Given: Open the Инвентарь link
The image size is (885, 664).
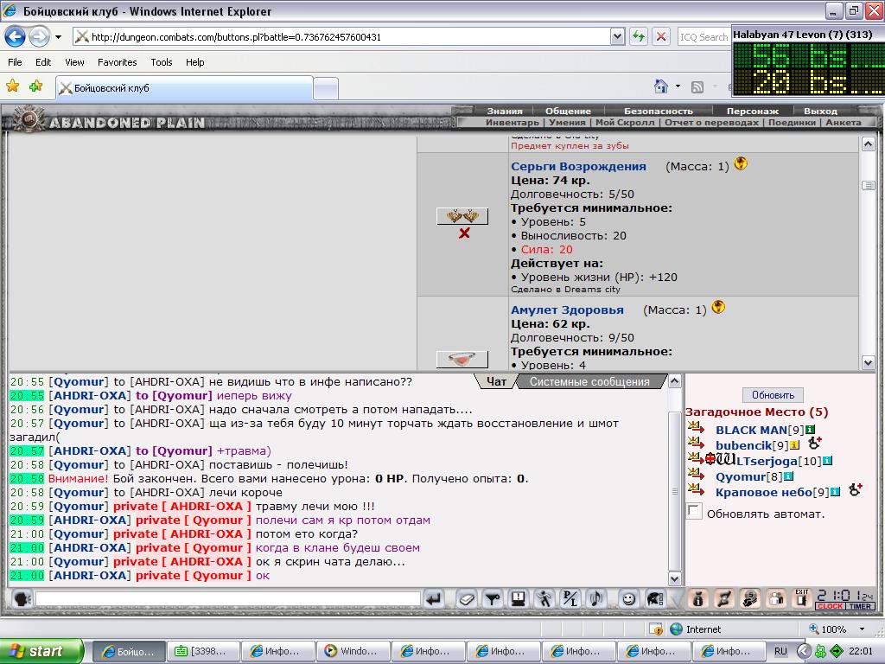Looking at the screenshot, I should (512, 123).
